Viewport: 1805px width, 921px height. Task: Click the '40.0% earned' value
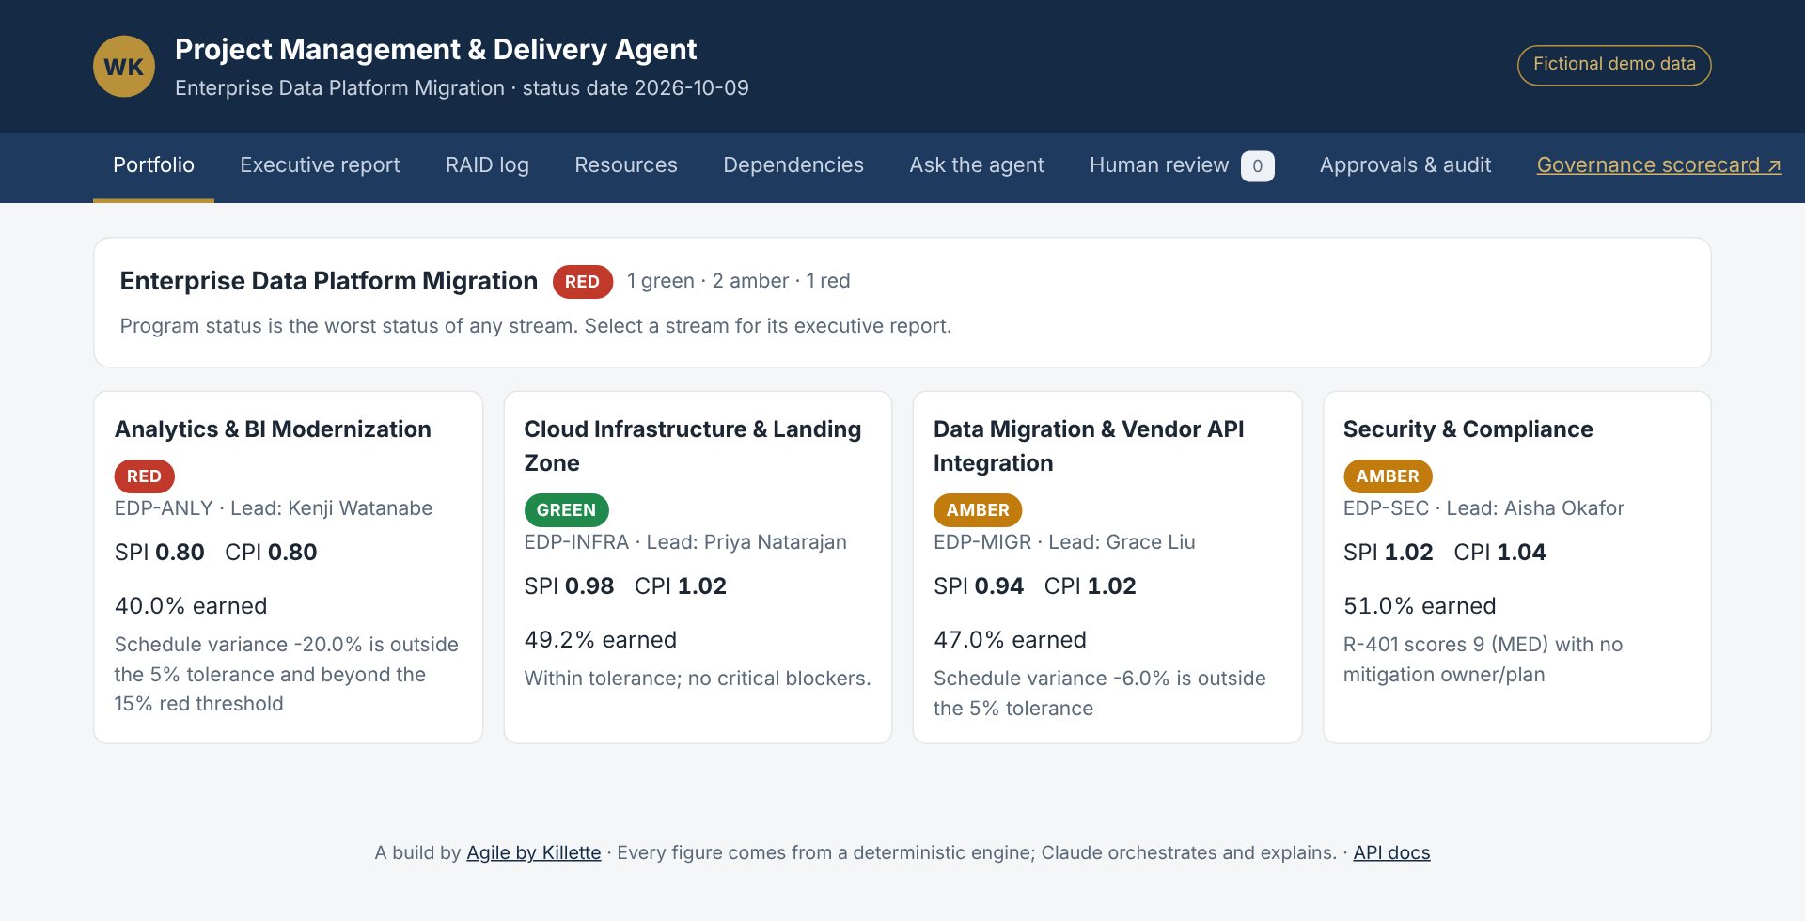(191, 606)
